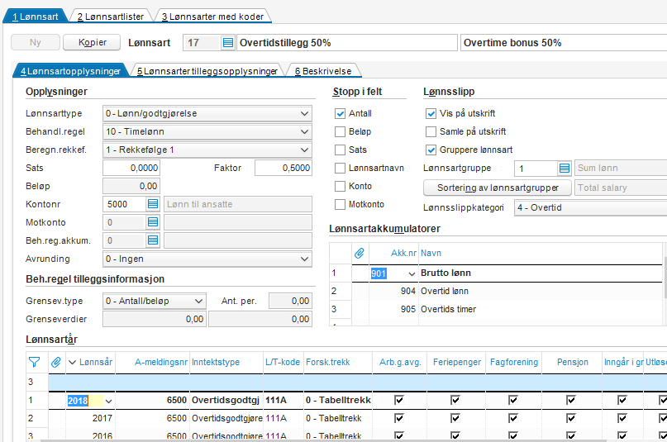Enable the Samle på utskrift checkbox
This screenshot has width=667, height=442.
click(x=431, y=131)
